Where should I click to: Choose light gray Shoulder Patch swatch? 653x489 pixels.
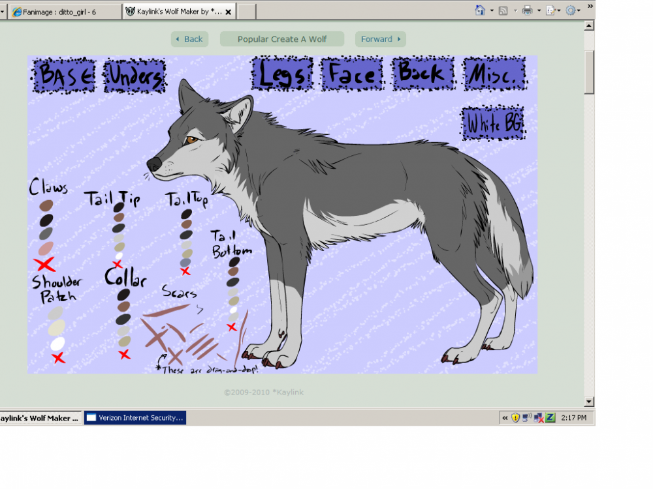(x=55, y=313)
